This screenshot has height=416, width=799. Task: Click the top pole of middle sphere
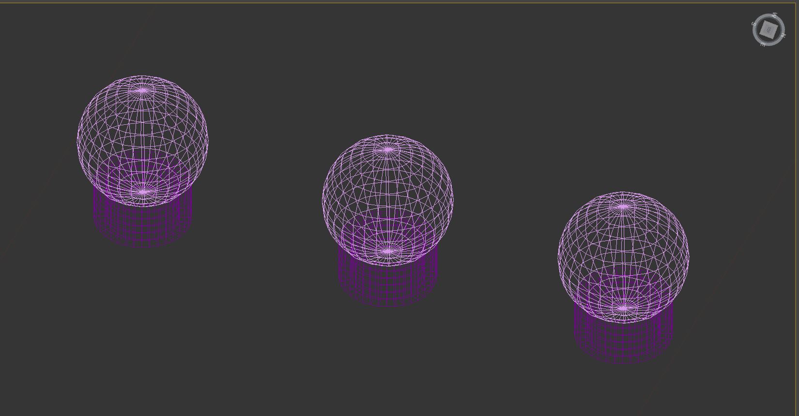[x=387, y=150]
